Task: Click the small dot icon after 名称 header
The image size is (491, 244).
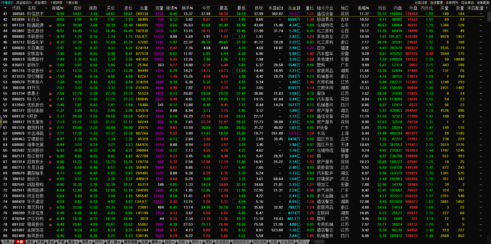Action: pyautogui.click(x=46, y=8)
